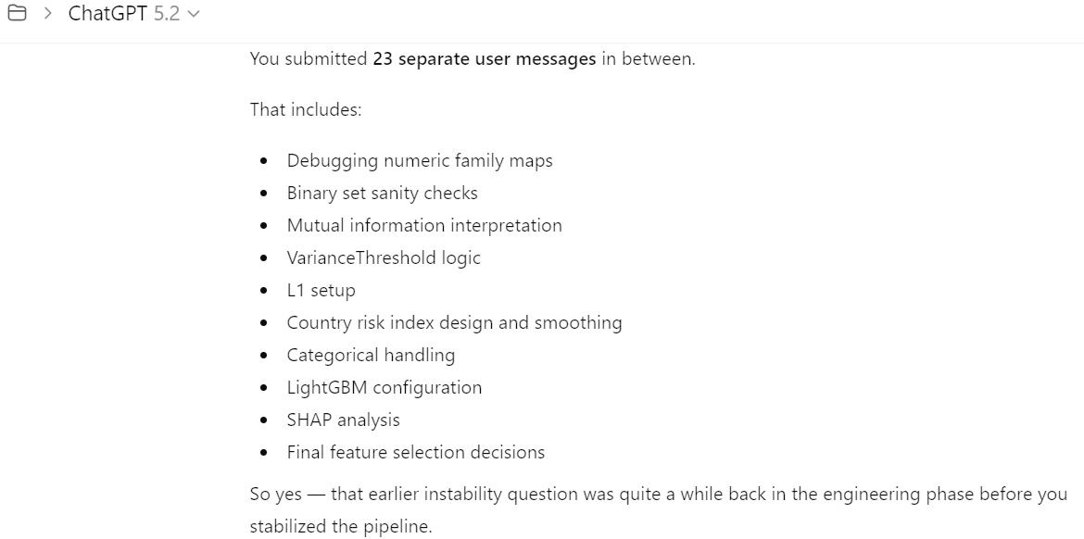Expand the chevron next to 5.2
1084x539 pixels.
pyautogui.click(x=194, y=15)
